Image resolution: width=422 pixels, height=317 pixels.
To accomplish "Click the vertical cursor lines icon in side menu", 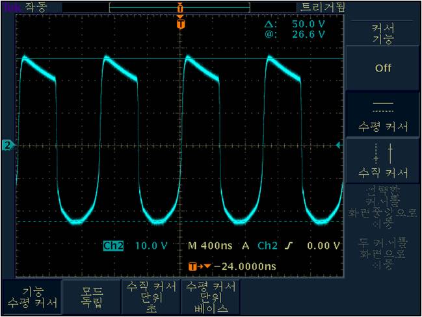I will click(x=383, y=153).
